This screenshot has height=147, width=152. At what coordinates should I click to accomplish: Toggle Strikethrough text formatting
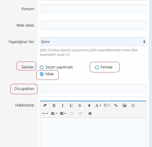(80, 105)
